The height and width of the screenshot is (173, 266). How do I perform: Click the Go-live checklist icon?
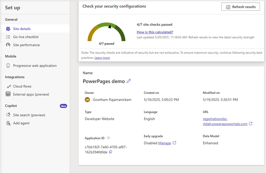[8, 37]
